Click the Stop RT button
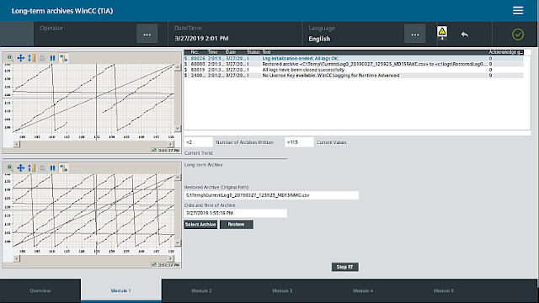539x303 pixels. coord(344,267)
